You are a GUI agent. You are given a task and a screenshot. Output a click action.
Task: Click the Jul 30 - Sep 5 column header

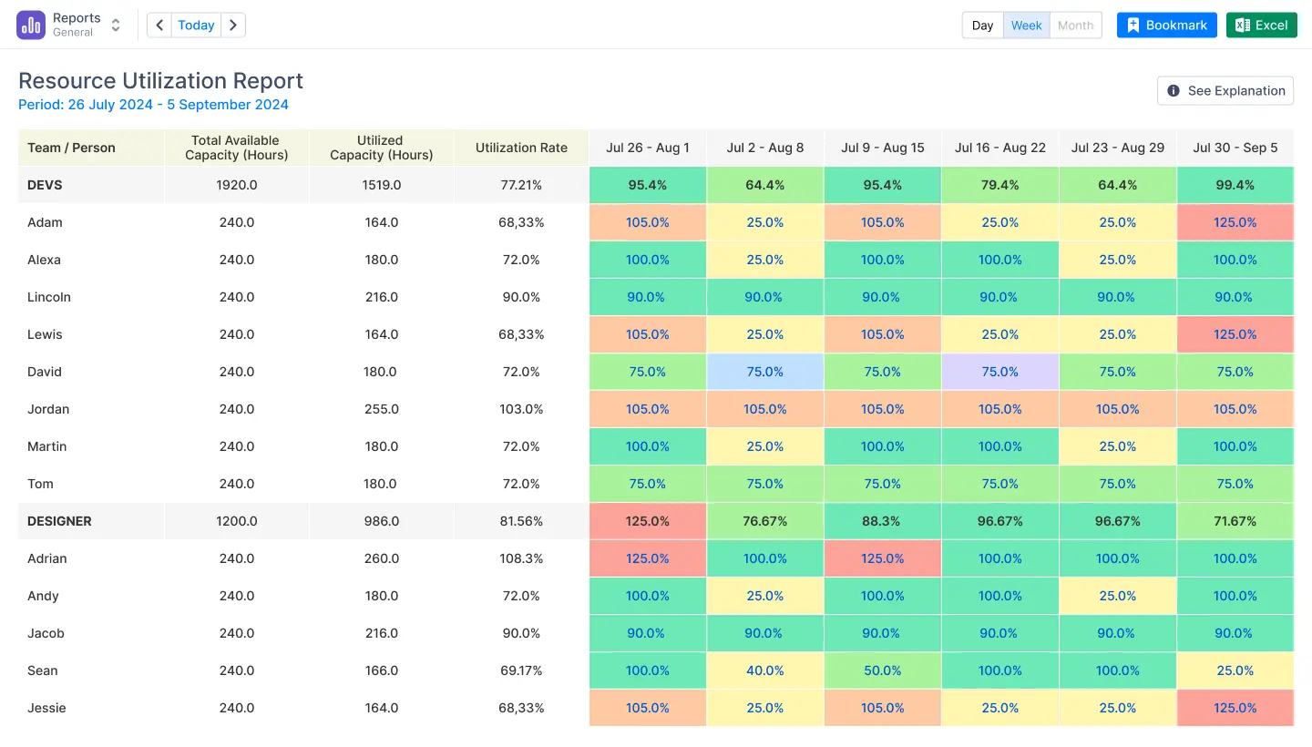[x=1235, y=148]
